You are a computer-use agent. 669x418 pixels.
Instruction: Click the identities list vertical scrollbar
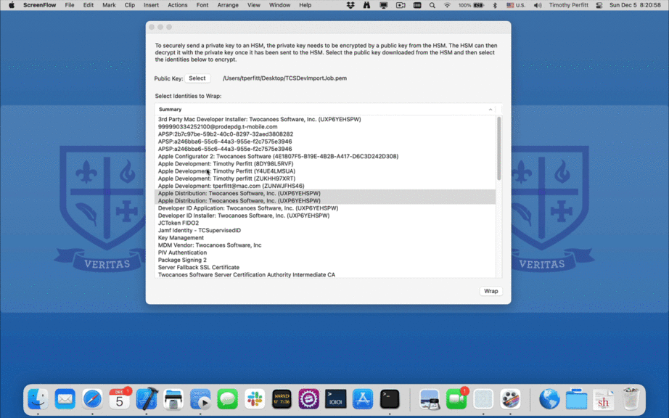click(x=498, y=149)
